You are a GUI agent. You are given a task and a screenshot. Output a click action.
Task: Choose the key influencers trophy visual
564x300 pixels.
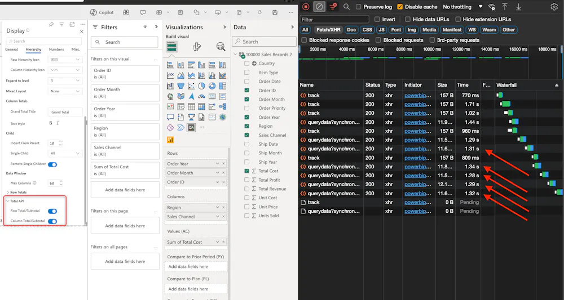tap(191, 117)
